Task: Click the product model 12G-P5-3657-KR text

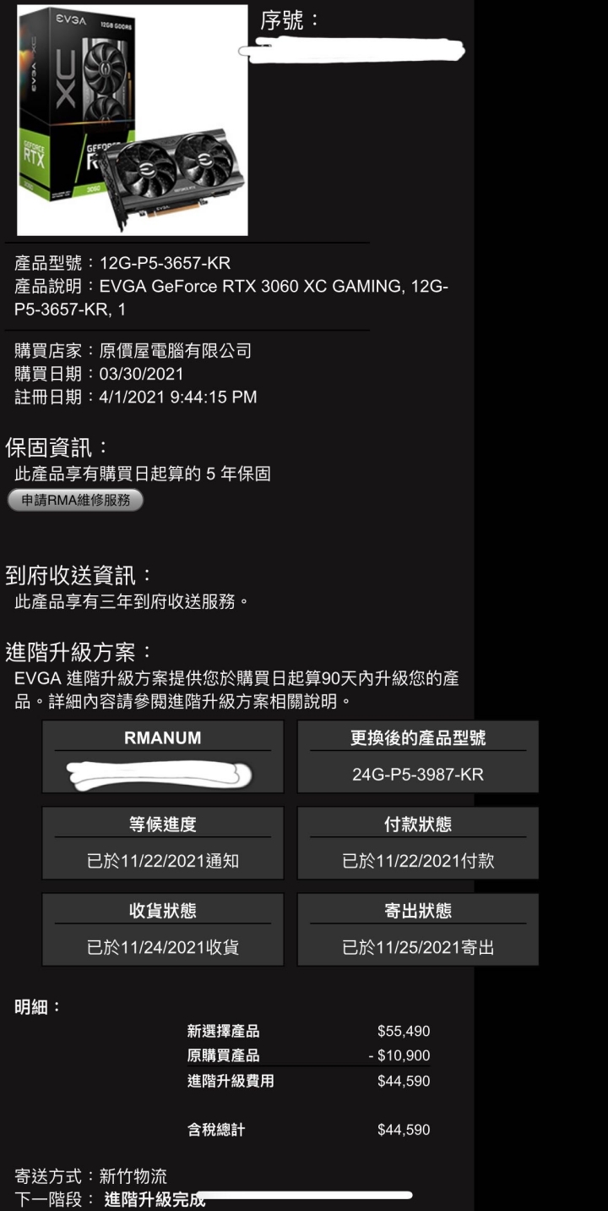Action: (x=165, y=263)
